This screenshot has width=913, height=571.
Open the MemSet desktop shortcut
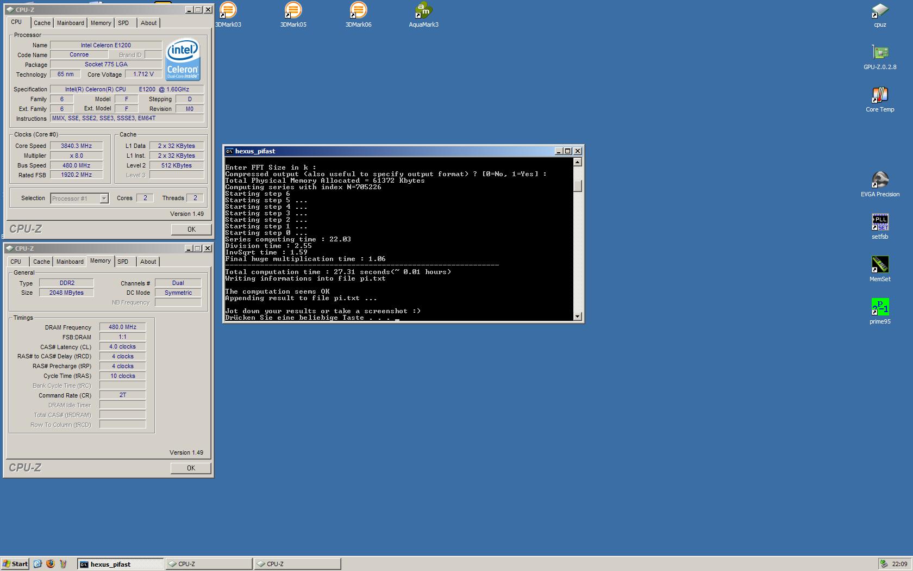pyautogui.click(x=880, y=269)
